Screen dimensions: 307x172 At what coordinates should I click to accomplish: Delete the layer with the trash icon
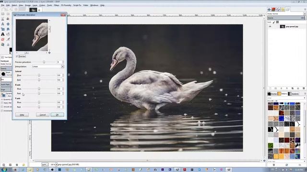[x=304, y=88]
